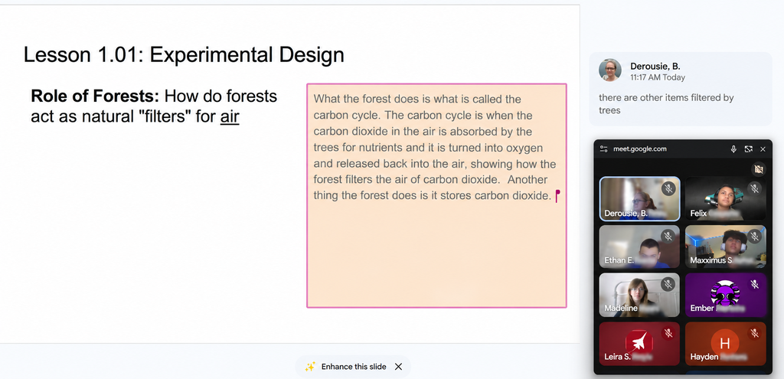Select Madeline video tile
Screen dimensions: 784x379
pyautogui.click(x=639, y=295)
